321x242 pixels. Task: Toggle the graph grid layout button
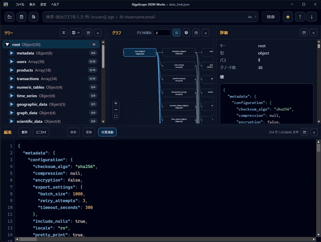pos(177,33)
